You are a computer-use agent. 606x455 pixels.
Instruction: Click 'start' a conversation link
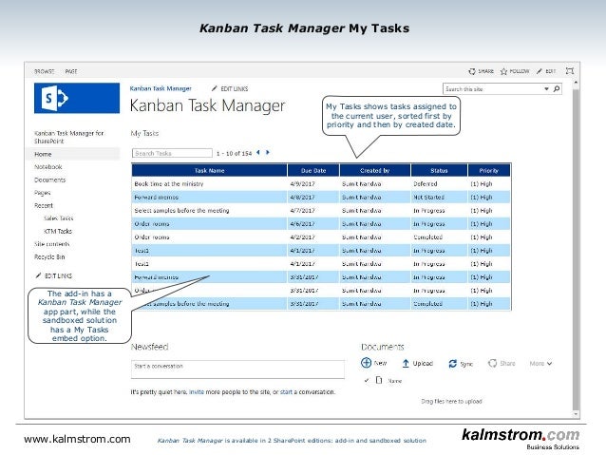click(x=286, y=392)
